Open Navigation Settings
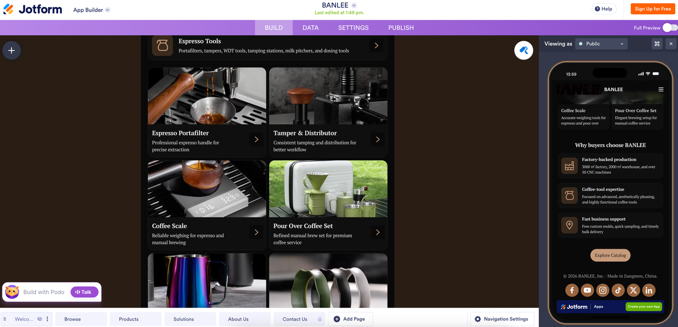Image resolution: width=678 pixels, height=327 pixels. click(502, 319)
